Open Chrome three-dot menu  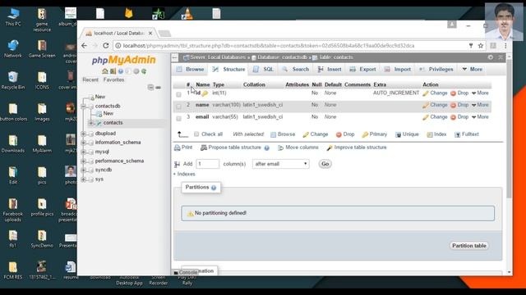click(x=505, y=46)
